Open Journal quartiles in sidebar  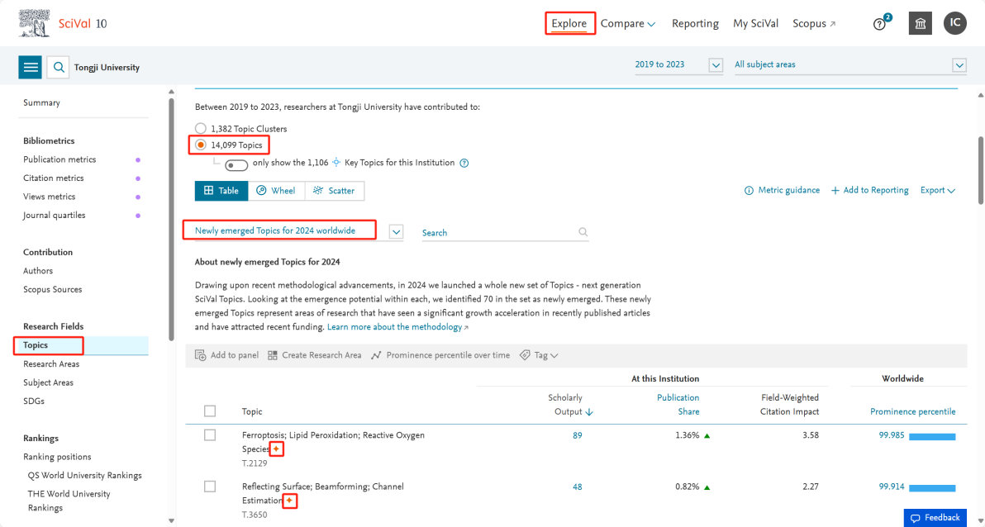click(x=54, y=216)
